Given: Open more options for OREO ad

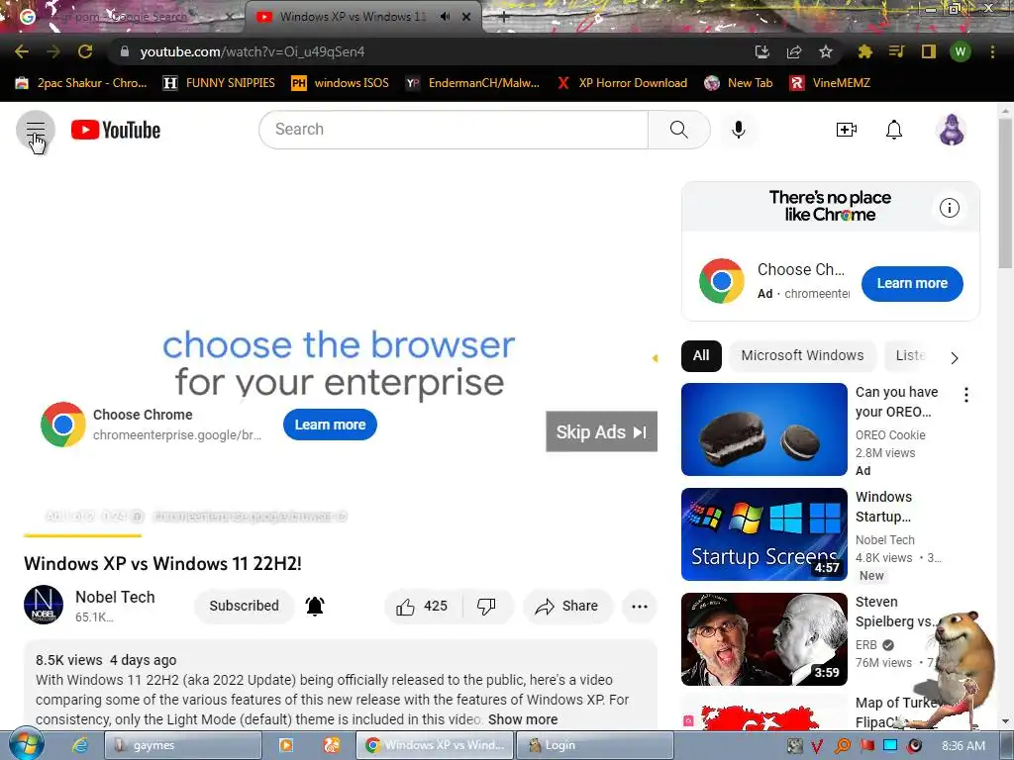Looking at the screenshot, I should [x=966, y=395].
